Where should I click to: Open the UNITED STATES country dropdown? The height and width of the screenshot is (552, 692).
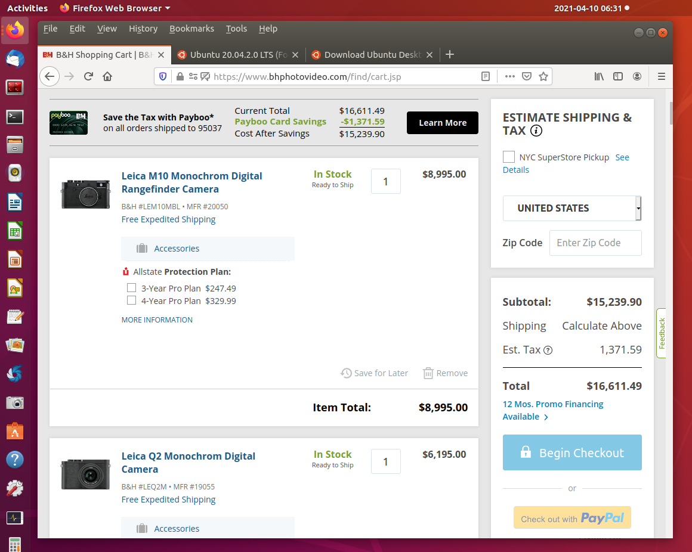click(571, 208)
